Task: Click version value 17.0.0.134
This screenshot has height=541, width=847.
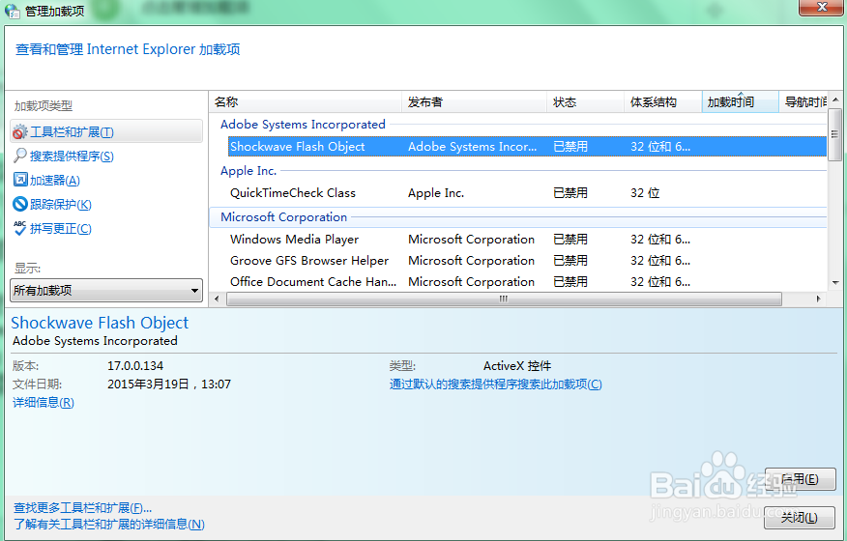Action: (135, 366)
